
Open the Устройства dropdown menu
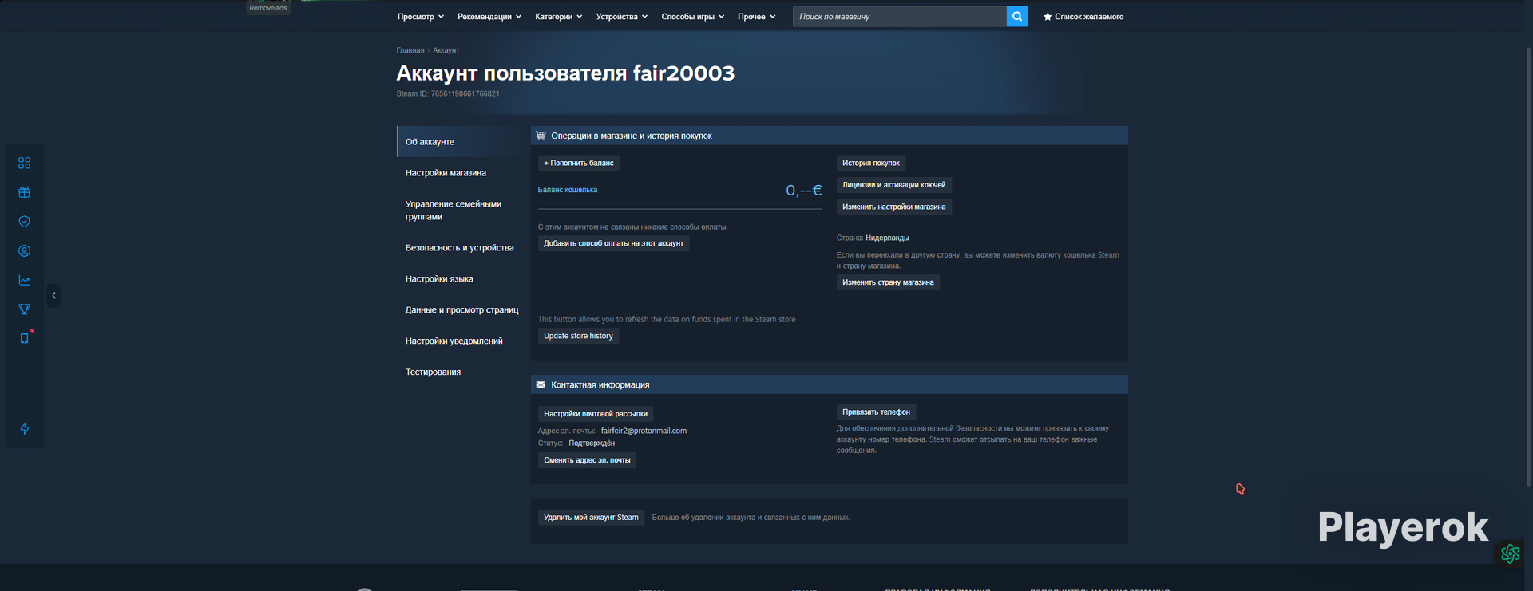click(x=621, y=17)
